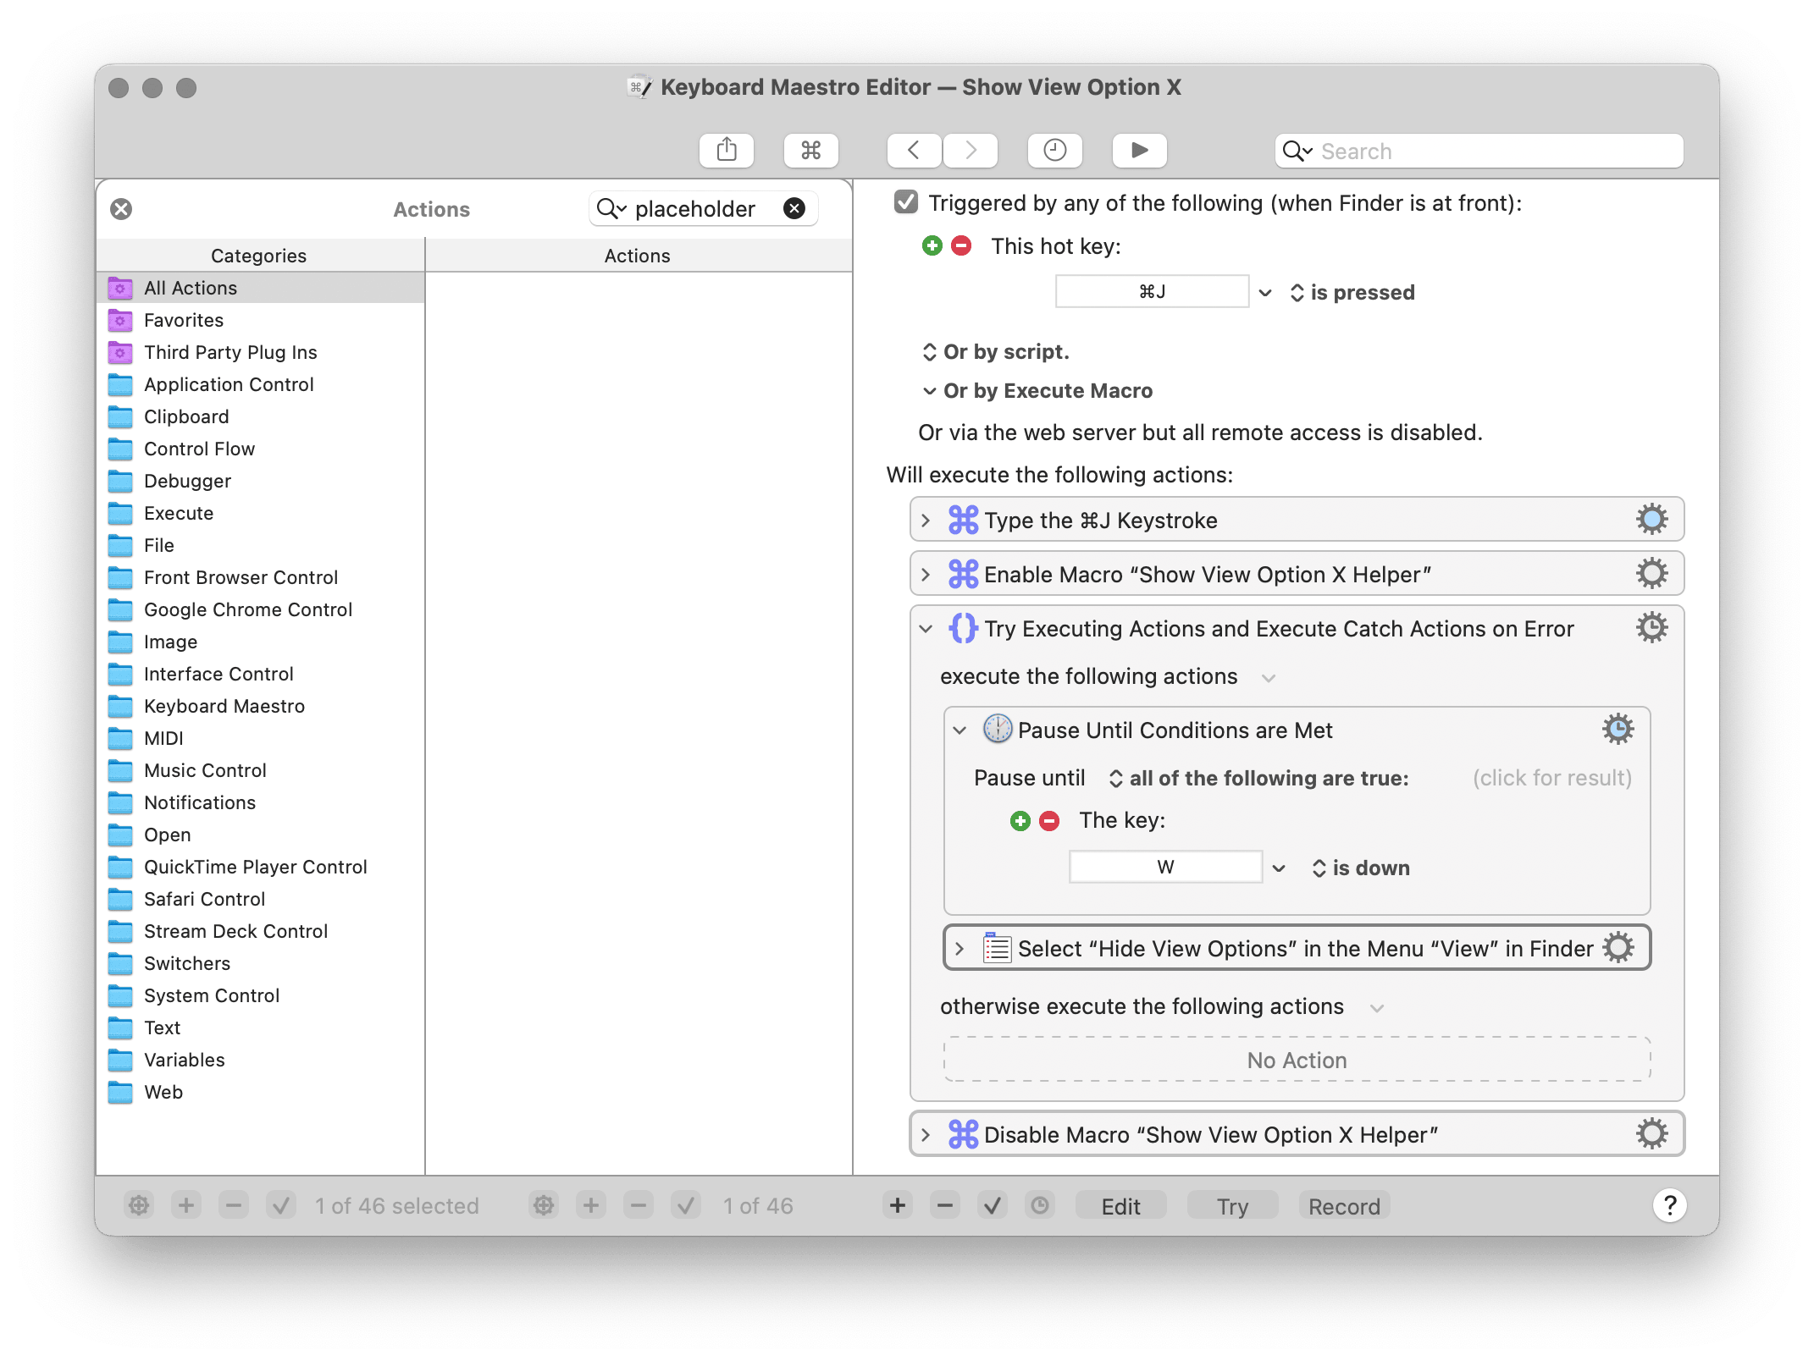Select Keyboard Maestro category
Screen dimensions: 1814x1361
tap(224, 706)
